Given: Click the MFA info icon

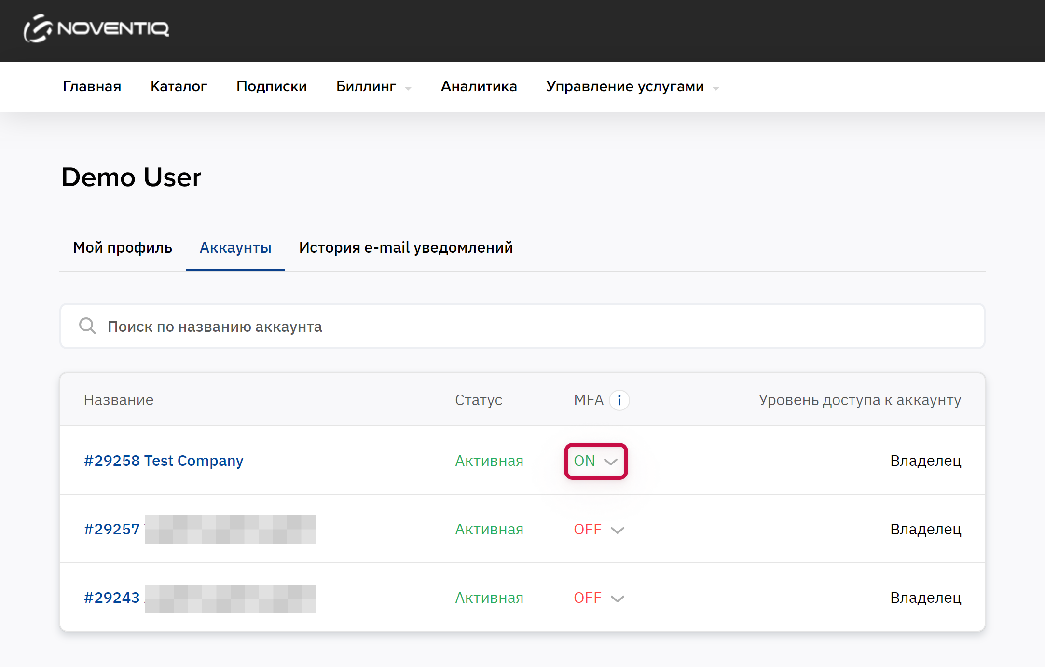Looking at the screenshot, I should coord(619,400).
